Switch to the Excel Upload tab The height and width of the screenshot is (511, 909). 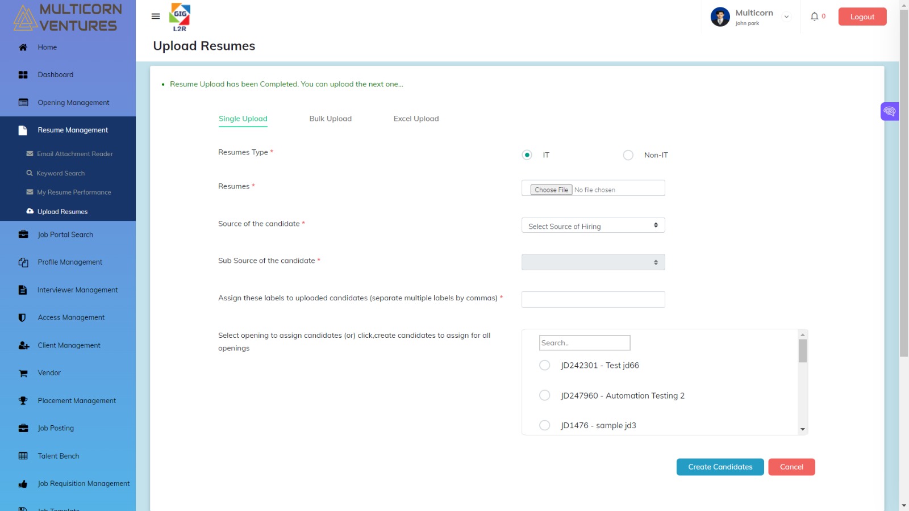(x=415, y=119)
